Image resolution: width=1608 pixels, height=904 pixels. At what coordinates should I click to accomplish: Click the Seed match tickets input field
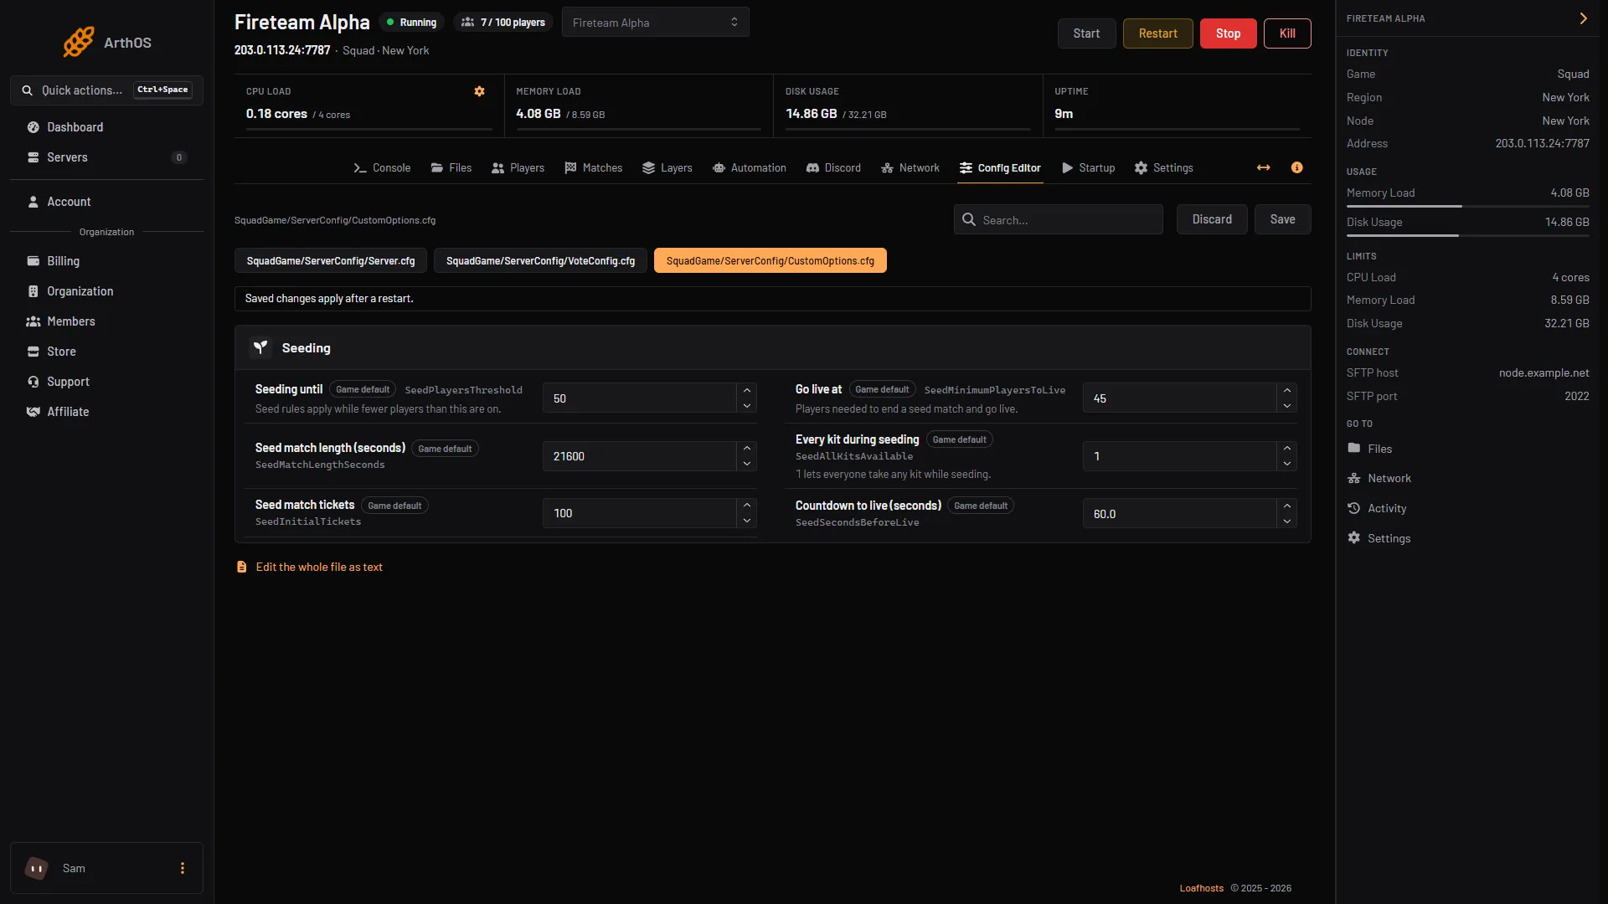tap(640, 513)
